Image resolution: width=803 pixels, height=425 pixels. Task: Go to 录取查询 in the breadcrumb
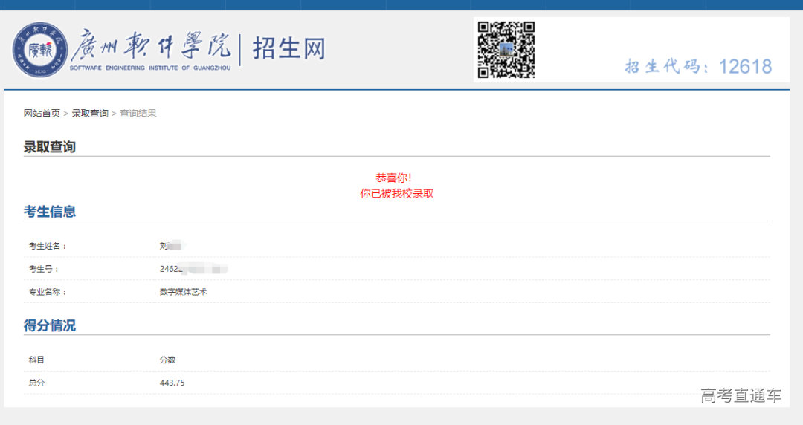pos(90,114)
